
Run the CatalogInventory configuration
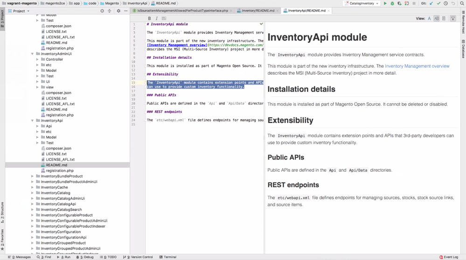(385, 3)
